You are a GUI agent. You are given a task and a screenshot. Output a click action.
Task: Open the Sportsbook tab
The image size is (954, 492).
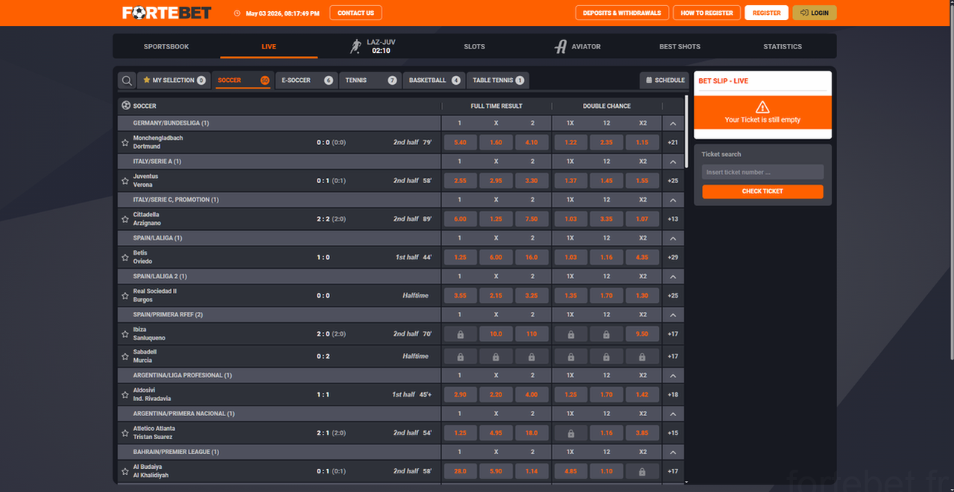click(x=166, y=46)
